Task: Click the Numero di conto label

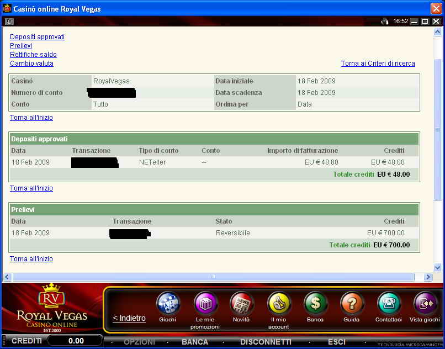Action: [36, 93]
